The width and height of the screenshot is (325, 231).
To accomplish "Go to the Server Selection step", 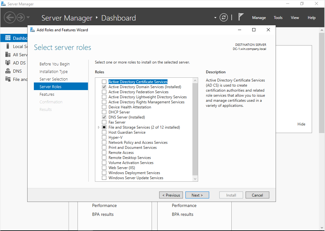I will click(x=53, y=79).
